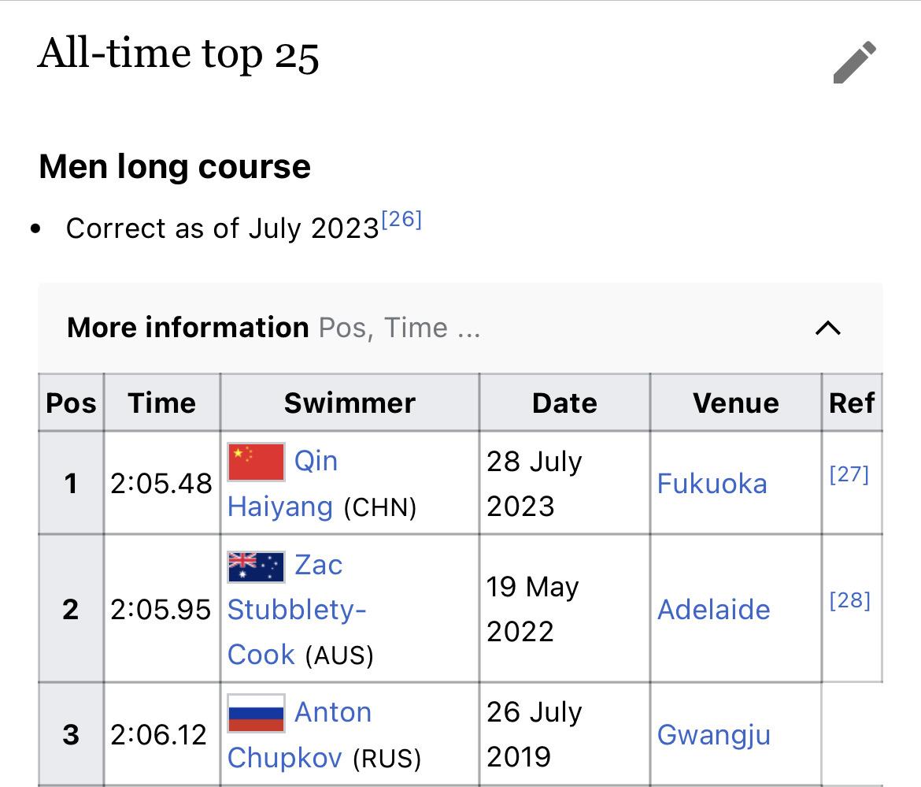Open the Gwangju venue link
The image size is (921, 787).
point(714,735)
